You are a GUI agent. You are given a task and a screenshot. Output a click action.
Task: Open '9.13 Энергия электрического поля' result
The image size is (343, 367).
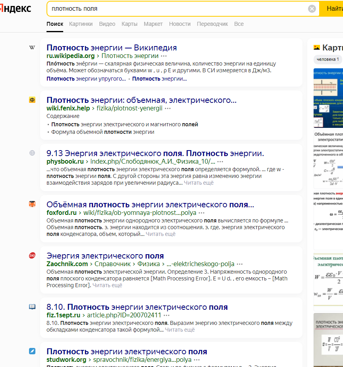point(155,153)
